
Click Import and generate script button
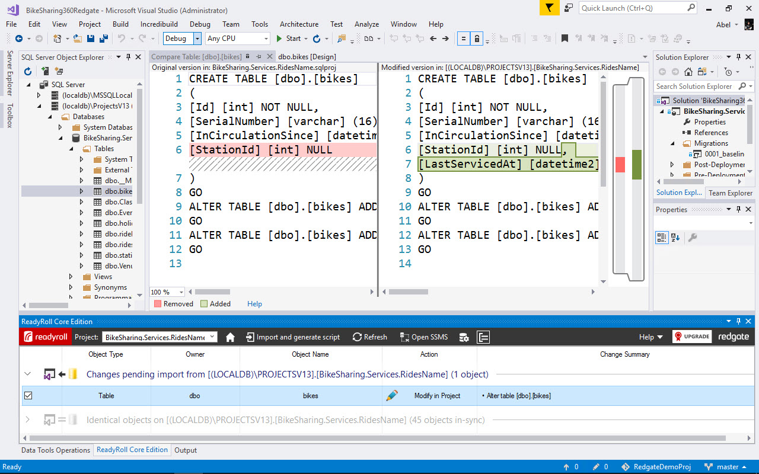coord(292,337)
